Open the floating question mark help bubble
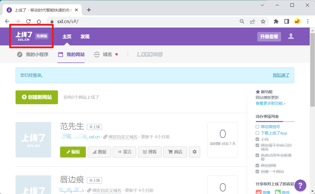This screenshot has height=194, width=315. (x=300, y=185)
